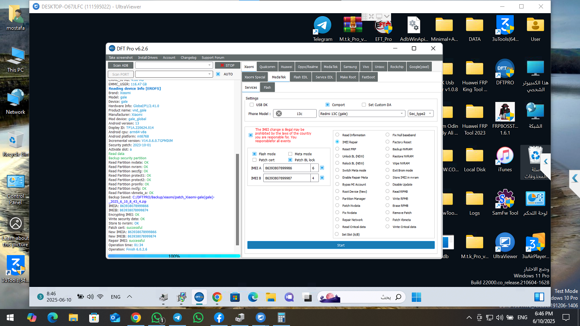Open the Install Drivers menu
This screenshot has height=326, width=580.
(x=148, y=58)
